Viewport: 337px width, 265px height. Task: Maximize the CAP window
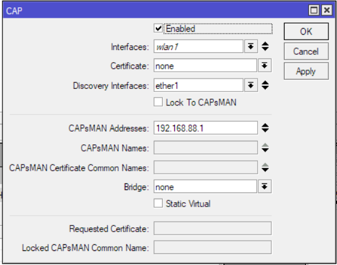pos(314,10)
